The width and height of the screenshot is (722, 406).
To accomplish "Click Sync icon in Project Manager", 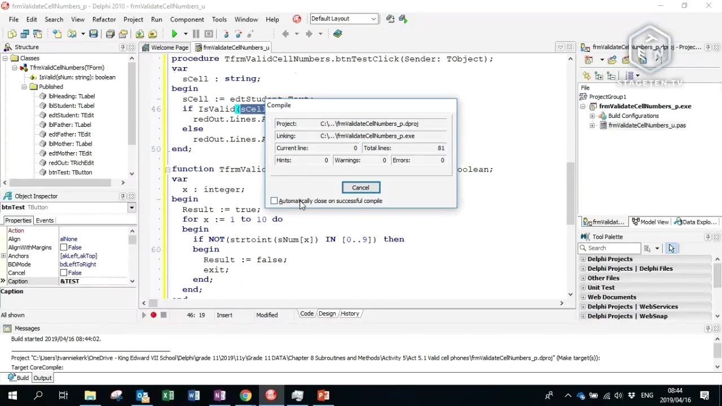I will pyautogui.click(x=587, y=76).
